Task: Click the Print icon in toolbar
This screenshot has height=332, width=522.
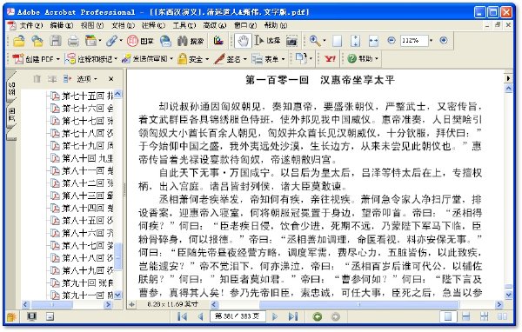Action: [x=73, y=41]
